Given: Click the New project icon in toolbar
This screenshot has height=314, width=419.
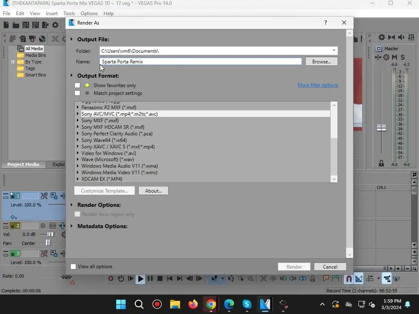Looking at the screenshot, I should [x=6, y=25].
